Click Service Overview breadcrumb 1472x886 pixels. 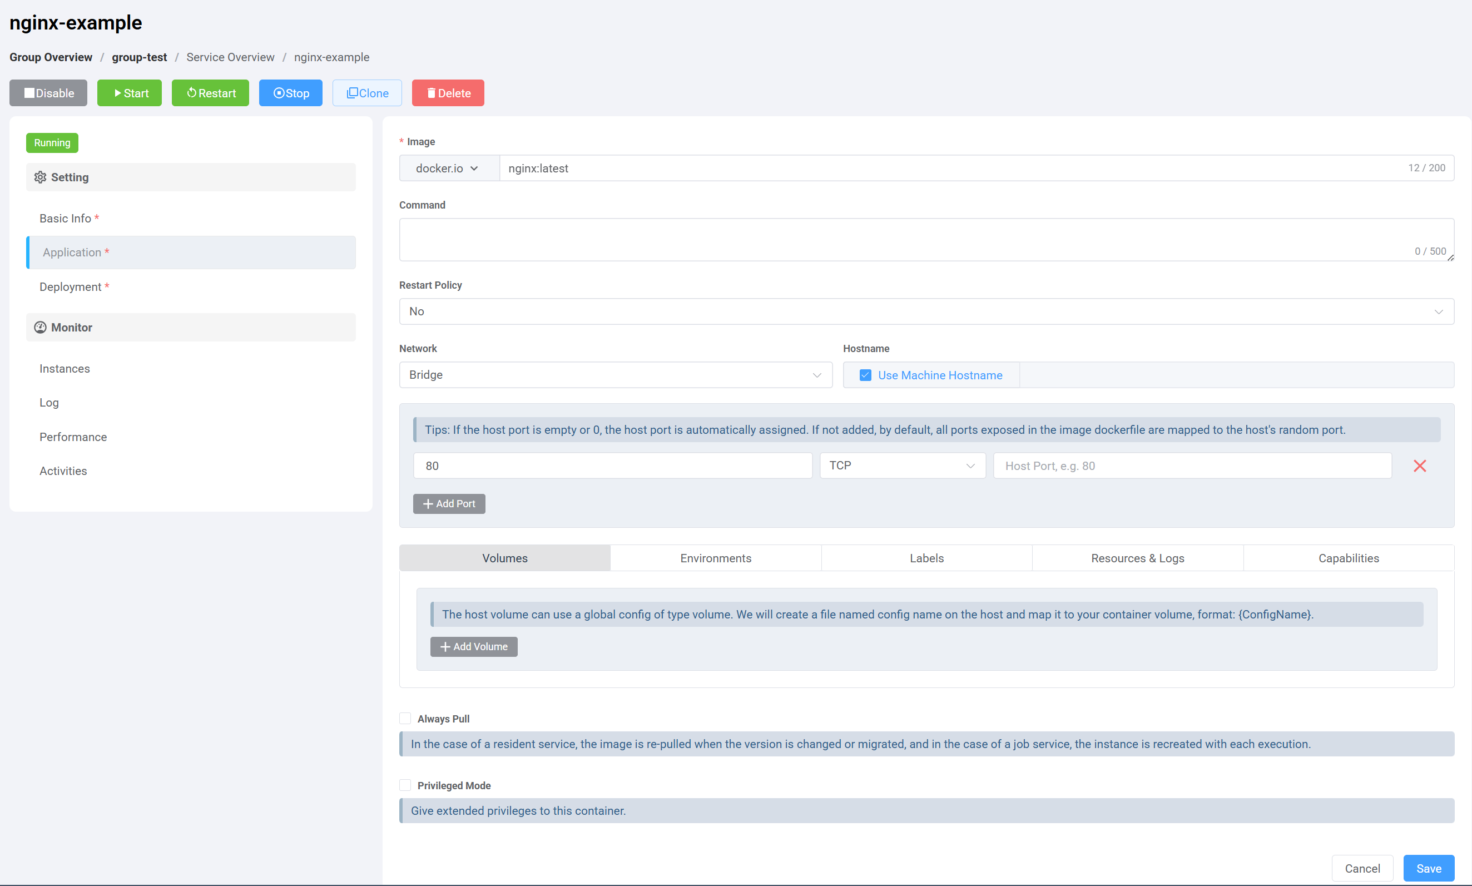[230, 57]
